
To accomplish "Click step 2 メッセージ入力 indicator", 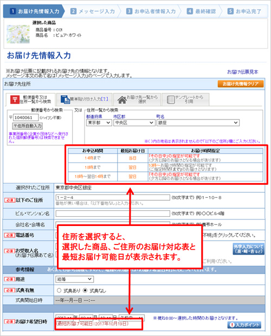I will coord(93,11).
